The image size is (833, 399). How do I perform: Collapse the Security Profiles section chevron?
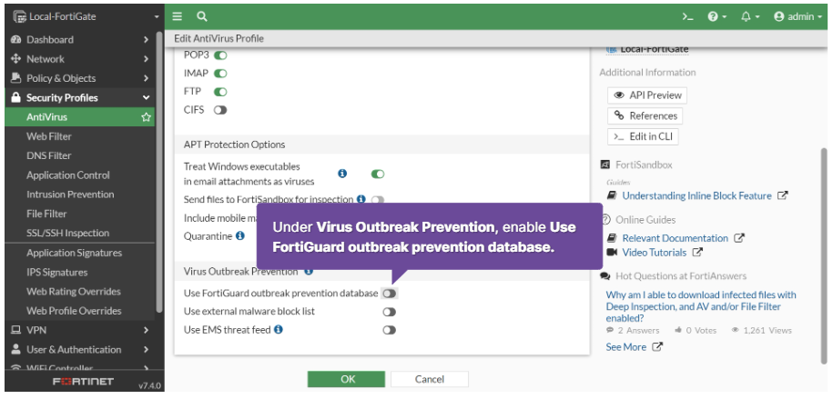[x=146, y=97]
